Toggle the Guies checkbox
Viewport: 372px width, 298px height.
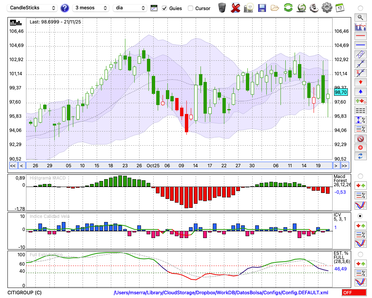click(164, 8)
